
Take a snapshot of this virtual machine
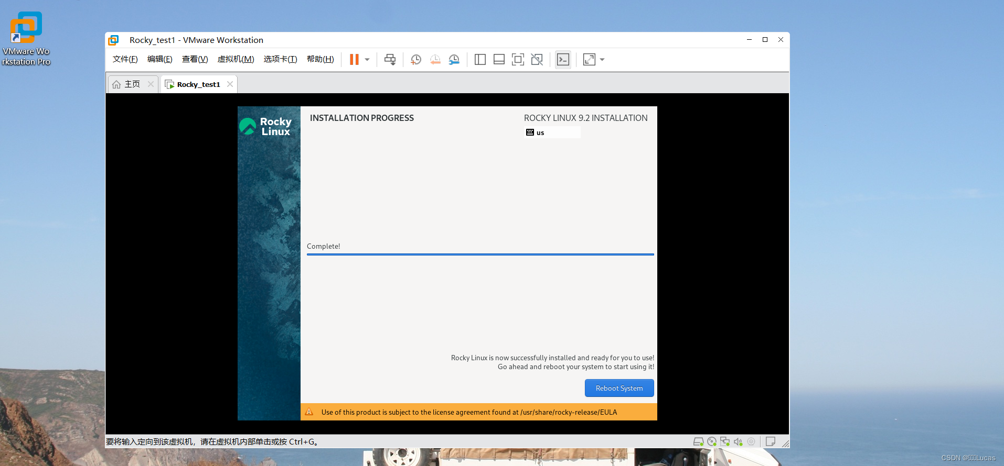pyautogui.click(x=416, y=60)
